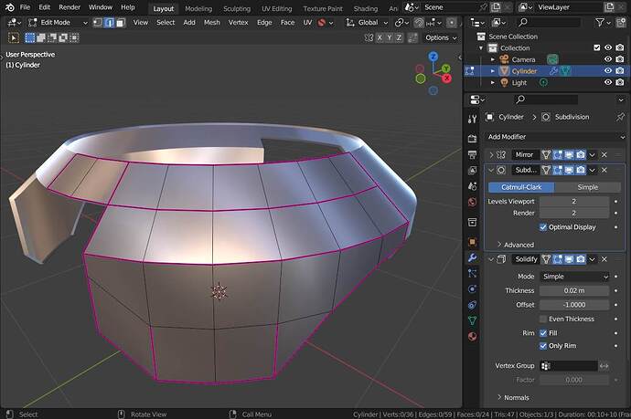Click the red X axis on navigation gizmo

click(446, 79)
